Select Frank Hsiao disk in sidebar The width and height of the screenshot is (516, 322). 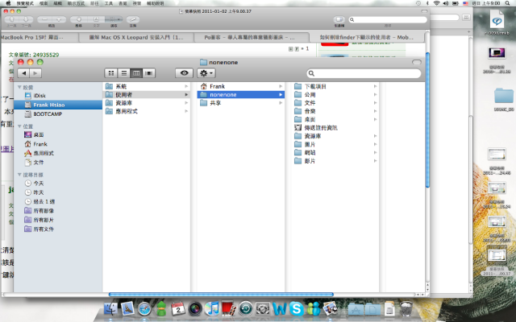coord(58,105)
